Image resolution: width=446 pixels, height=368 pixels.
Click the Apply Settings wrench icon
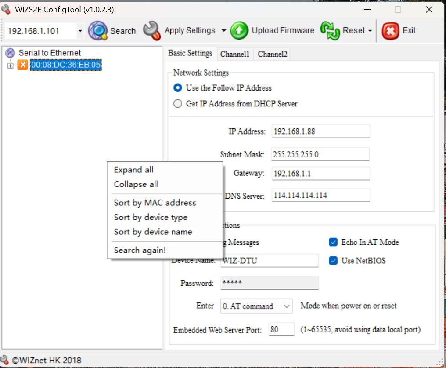tap(152, 31)
